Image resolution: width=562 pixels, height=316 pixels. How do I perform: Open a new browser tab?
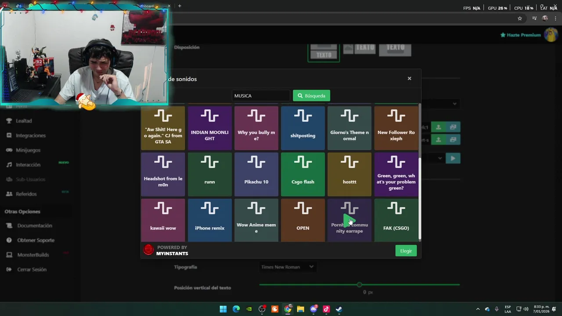tap(180, 6)
